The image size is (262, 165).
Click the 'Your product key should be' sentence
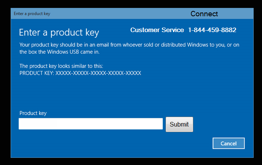point(129,45)
